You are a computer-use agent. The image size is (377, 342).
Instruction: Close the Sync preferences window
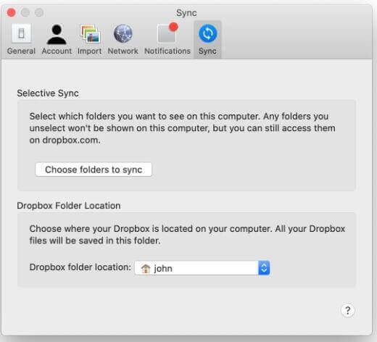click(x=11, y=12)
